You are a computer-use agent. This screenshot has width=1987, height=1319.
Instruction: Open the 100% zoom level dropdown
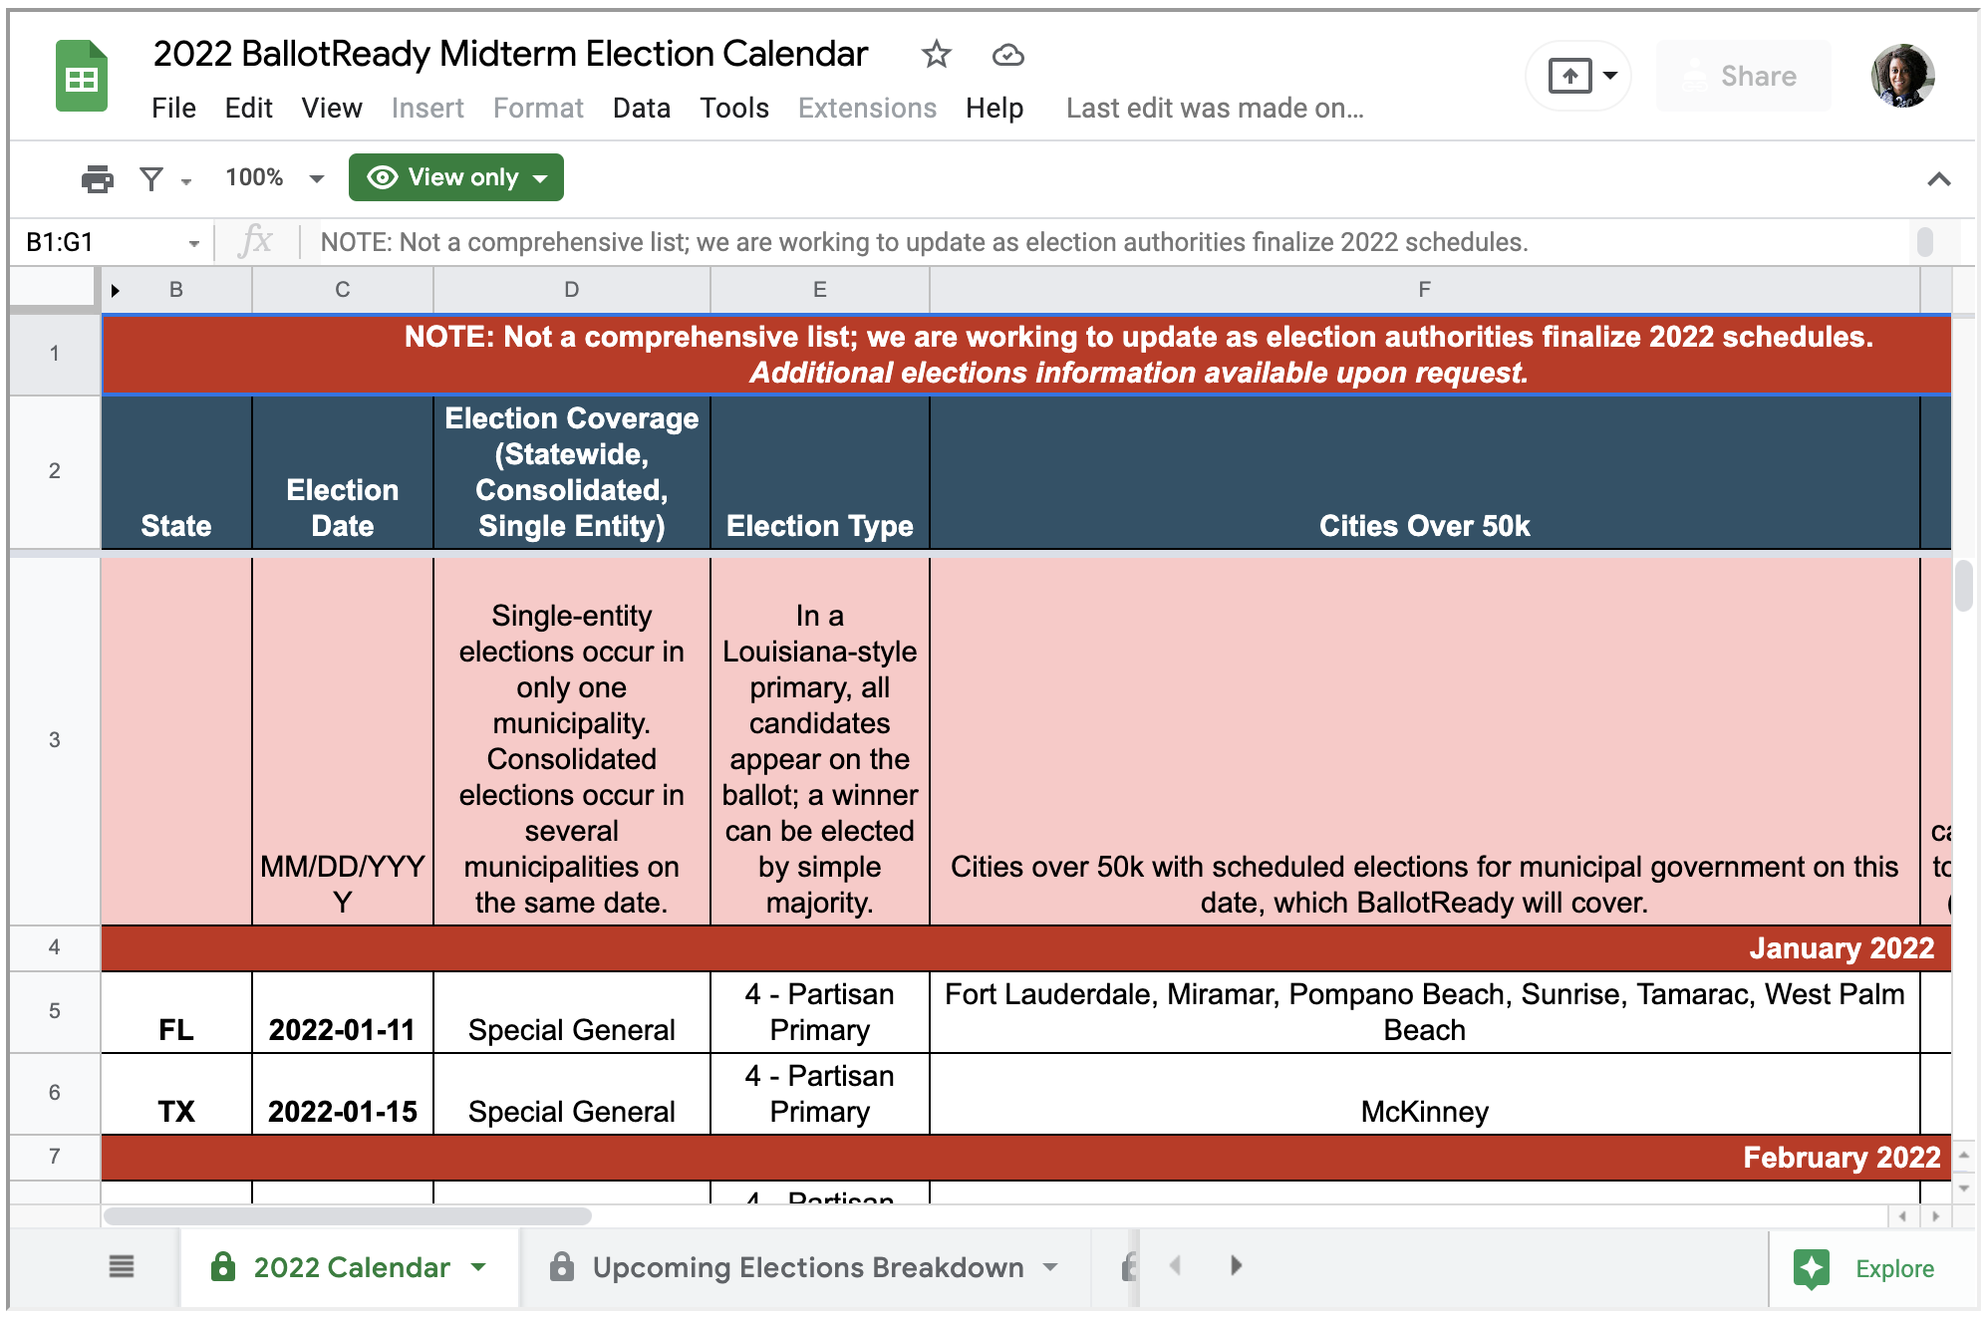[274, 178]
